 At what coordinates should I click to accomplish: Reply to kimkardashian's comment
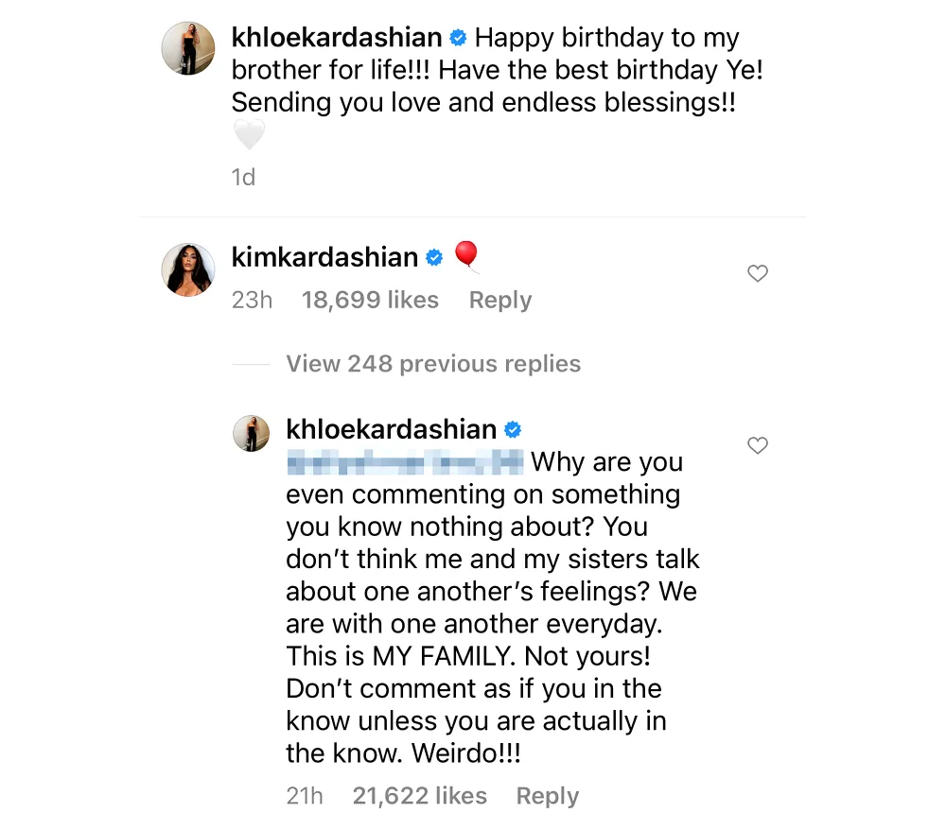pyautogui.click(x=499, y=300)
